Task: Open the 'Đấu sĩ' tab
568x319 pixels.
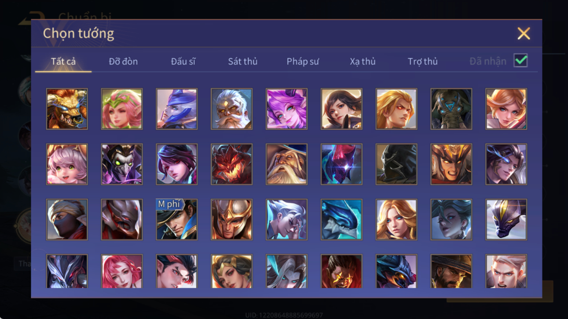Action: point(183,62)
